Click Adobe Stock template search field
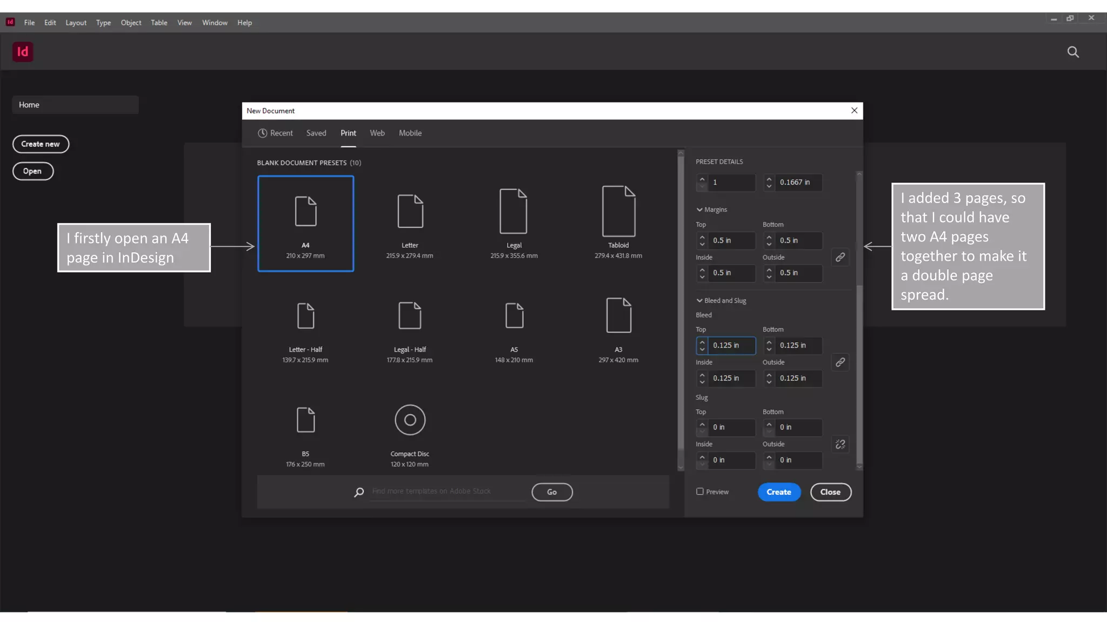The width and height of the screenshot is (1107, 622). [x=446, y=491]
